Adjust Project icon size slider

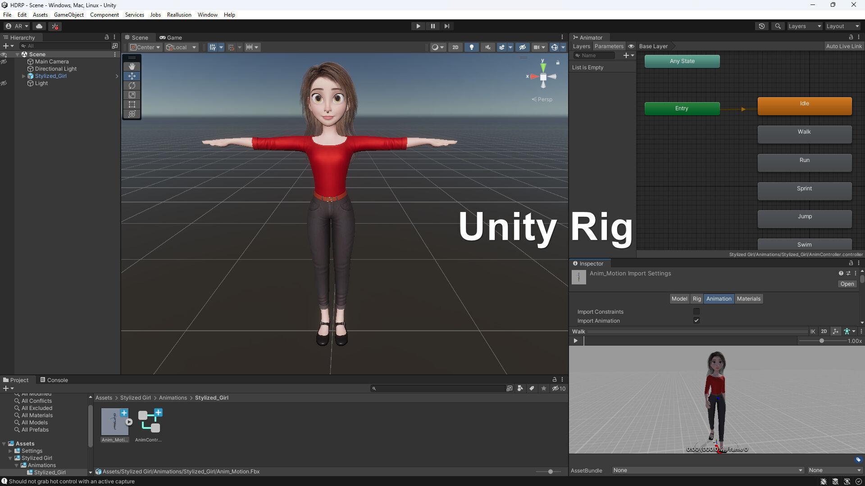point(550,472)
